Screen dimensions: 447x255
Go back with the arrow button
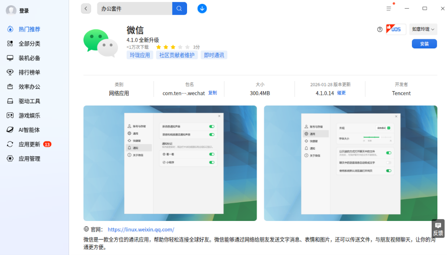pos(86,9)
